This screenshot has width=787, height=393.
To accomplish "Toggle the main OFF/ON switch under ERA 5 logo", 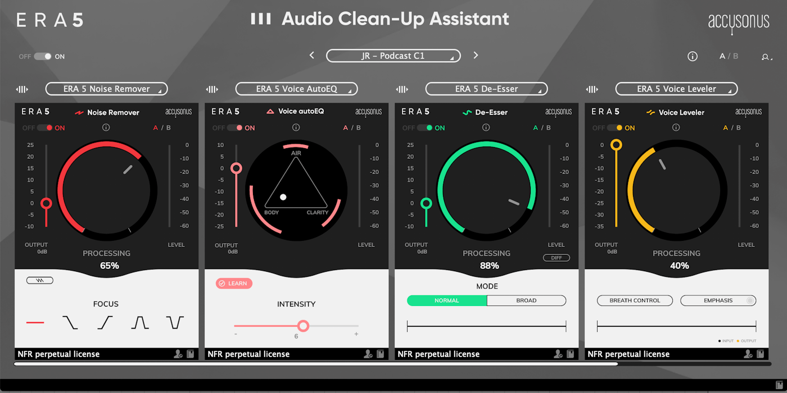I will pos(42,57).
